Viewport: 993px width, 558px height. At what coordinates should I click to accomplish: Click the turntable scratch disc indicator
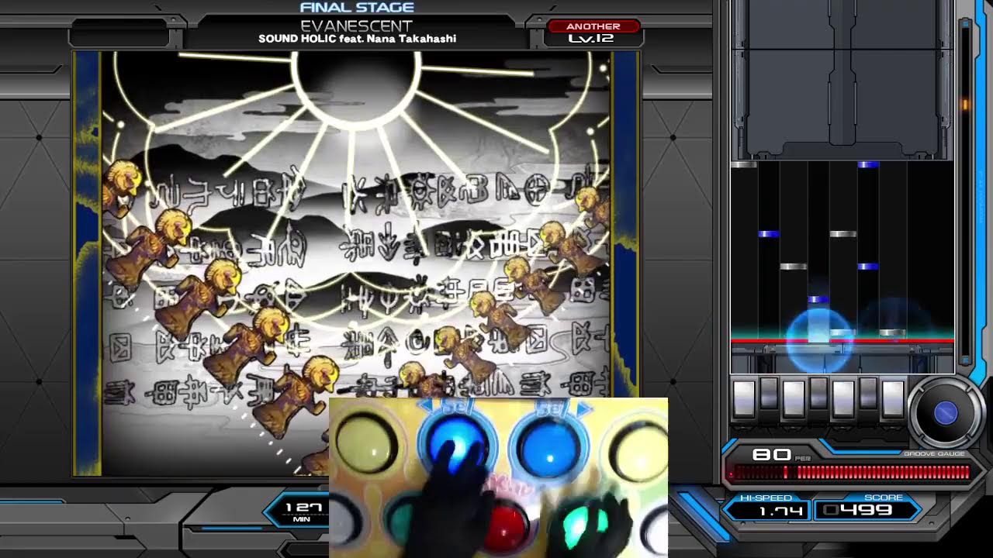tap(946, 413)
